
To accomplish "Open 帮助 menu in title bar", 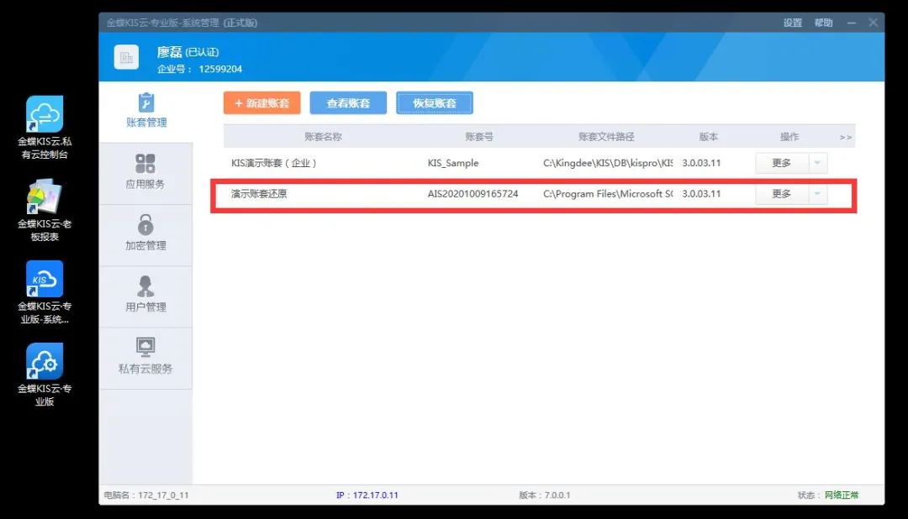I will pos(823,23).
